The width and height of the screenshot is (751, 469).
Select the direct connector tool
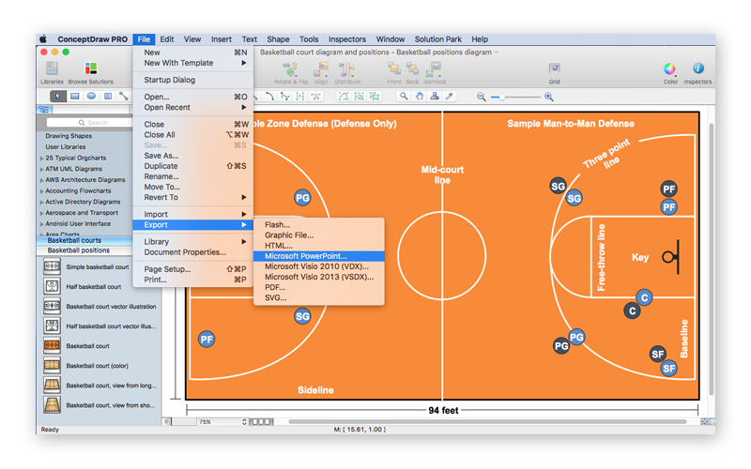(x=124, y=97)
